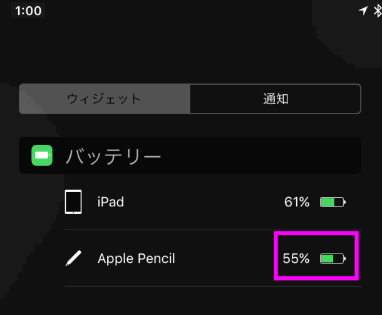The image size is (382, 315).
Task: Tap the divider between iPad and Apple Pencil
Action: (213, 230)
